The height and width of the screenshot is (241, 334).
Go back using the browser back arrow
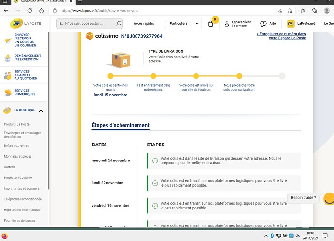6,11
